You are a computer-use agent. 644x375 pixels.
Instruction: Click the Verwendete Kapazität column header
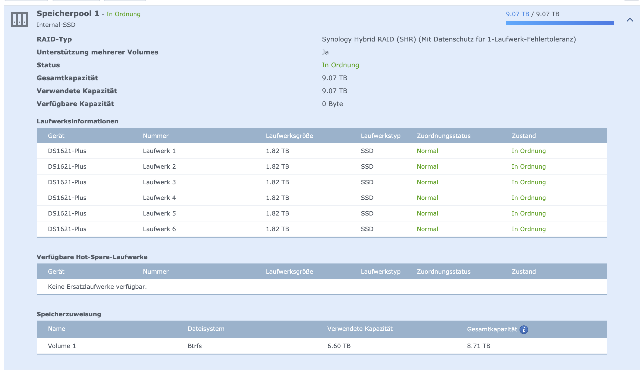[x=360, y=329]
